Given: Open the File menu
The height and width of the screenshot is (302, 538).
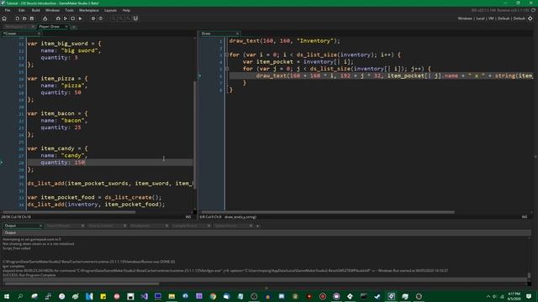Looking at the screenshot, I should pyautogui.click(x=8, y=10).
